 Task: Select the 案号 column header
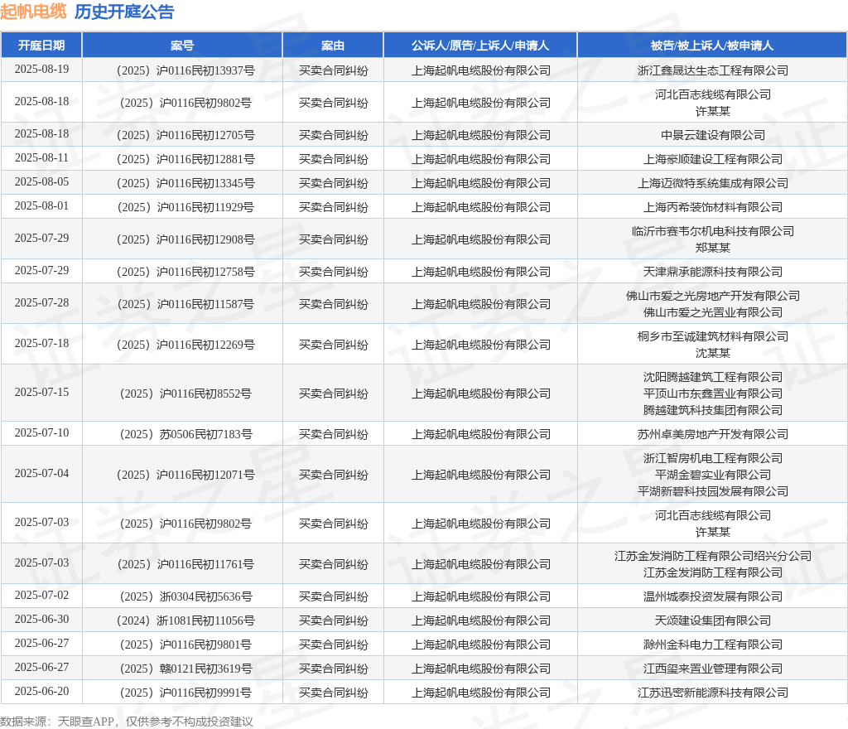(x=182, y=46)
